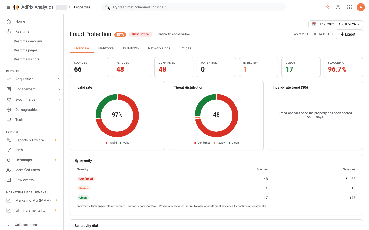The width and height of the screenshot is (369, 230).
Task: Click the Valid legend green dot
Action: pyautogui.click(x=121, y=143)
